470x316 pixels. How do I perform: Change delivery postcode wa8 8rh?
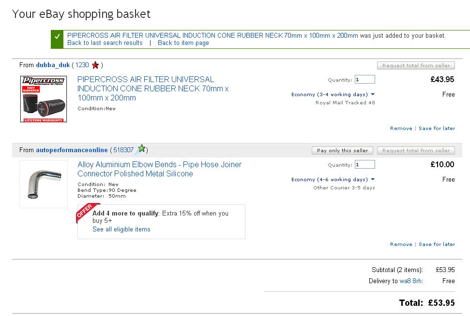point(410,281)
